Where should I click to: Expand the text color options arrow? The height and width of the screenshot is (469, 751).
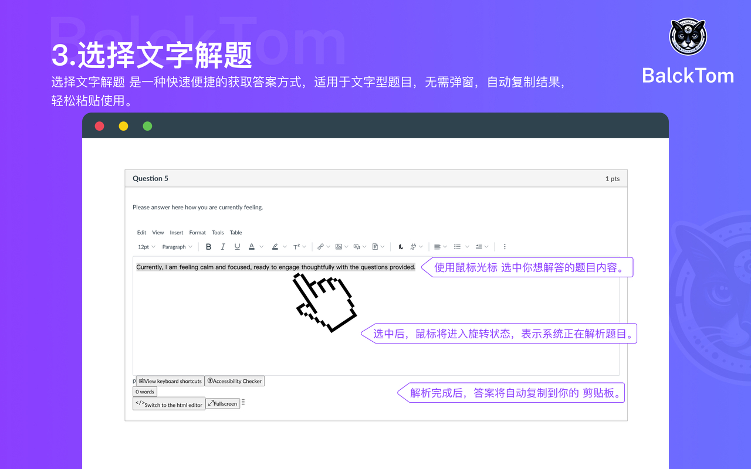click(262, 247)
